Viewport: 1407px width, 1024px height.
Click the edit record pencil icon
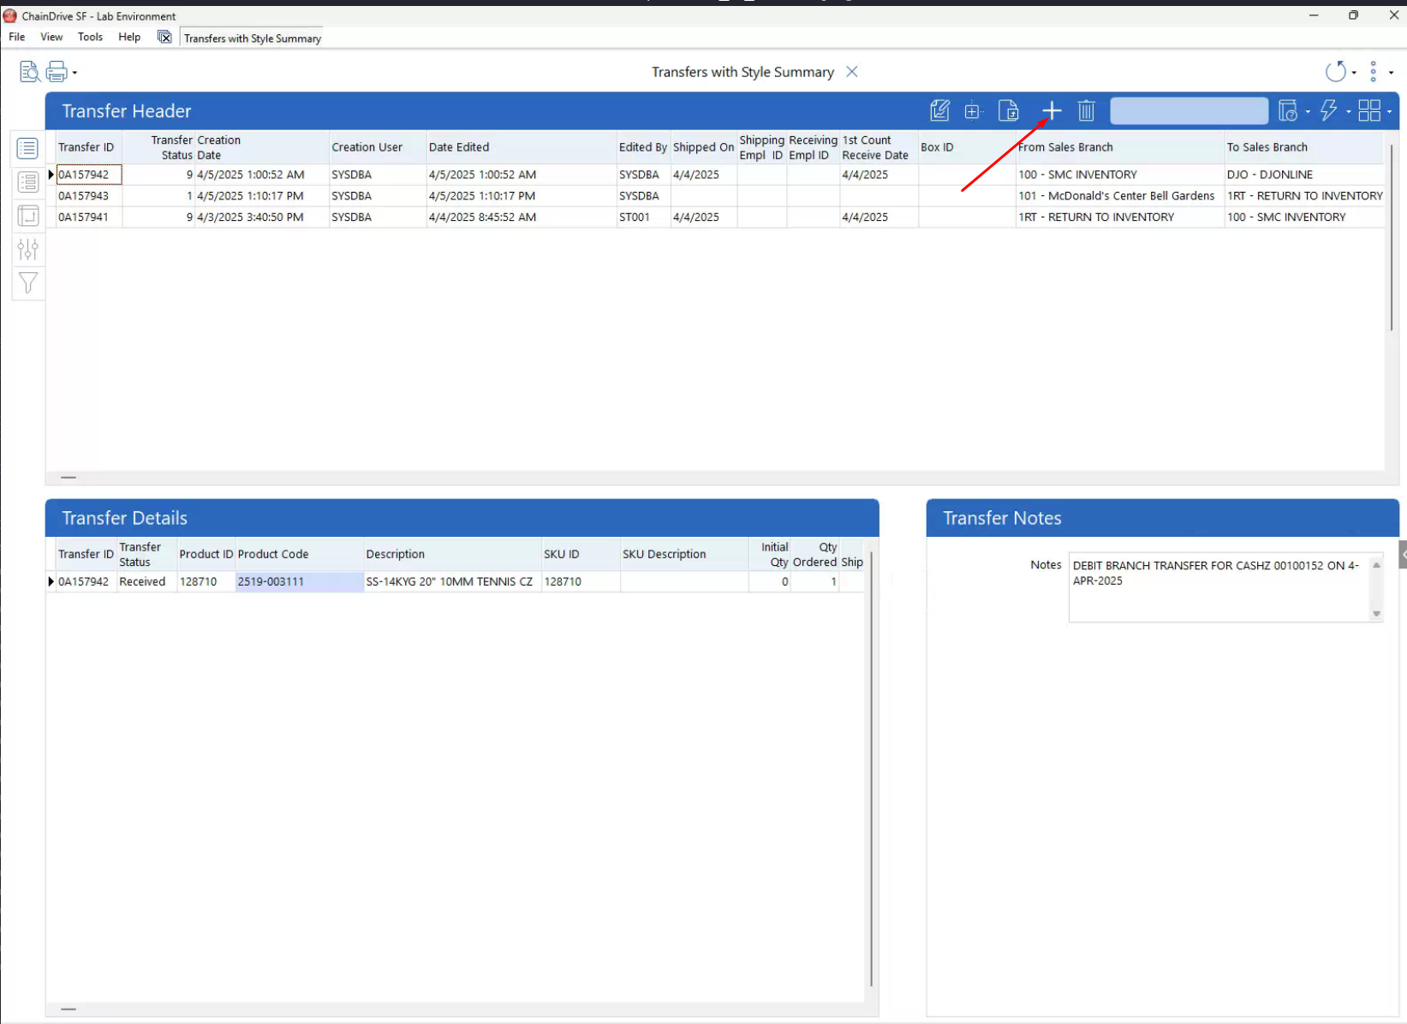[939, 110]
